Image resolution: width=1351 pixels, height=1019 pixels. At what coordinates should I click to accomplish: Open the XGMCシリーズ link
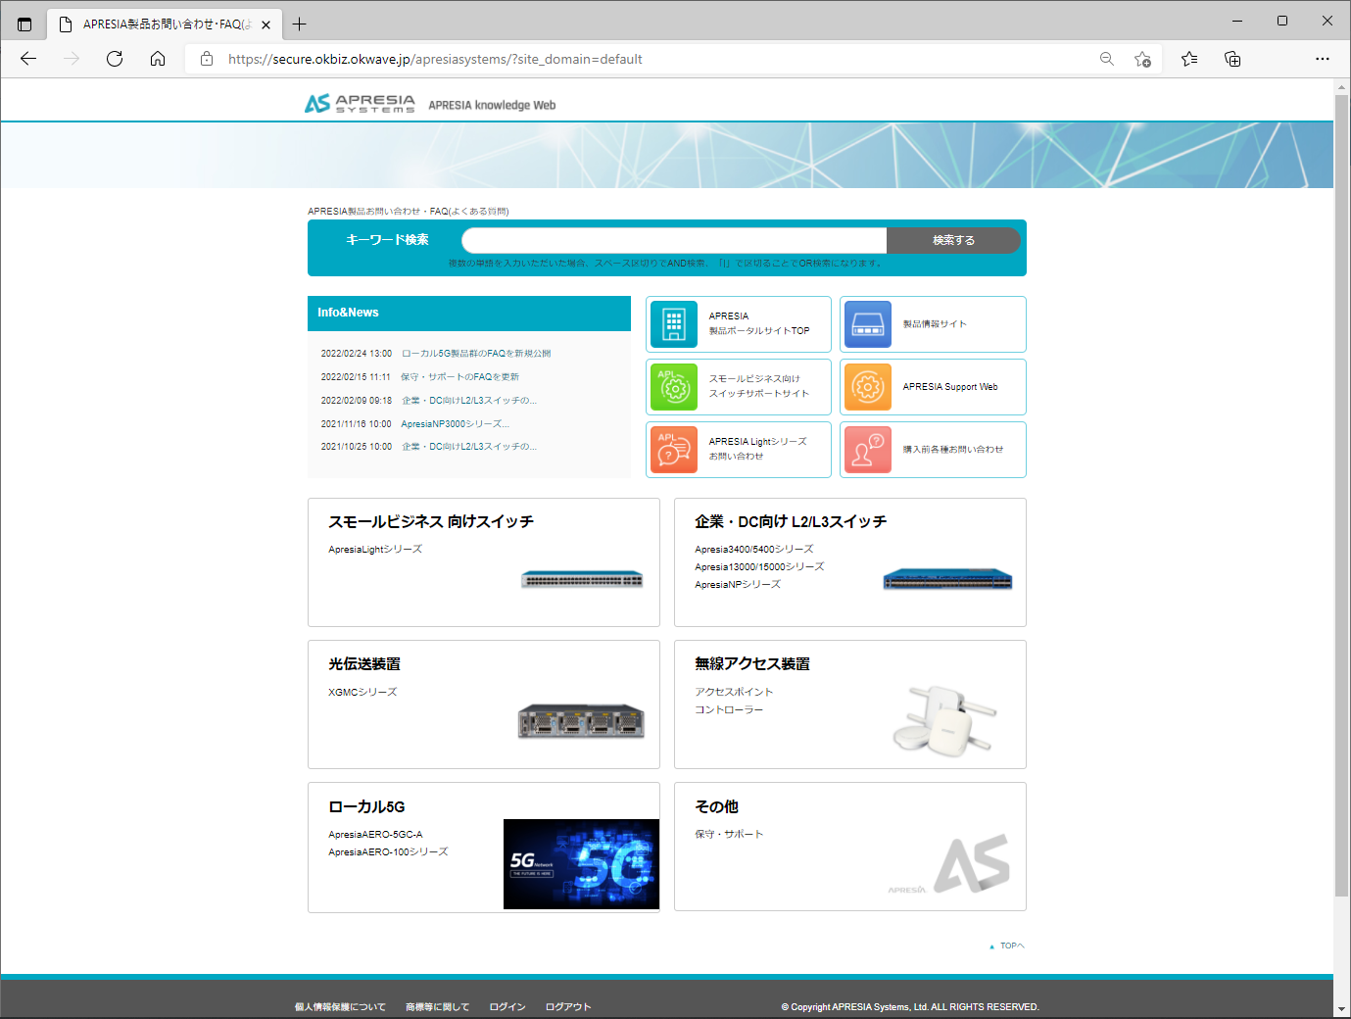click(x=362, y=693)
